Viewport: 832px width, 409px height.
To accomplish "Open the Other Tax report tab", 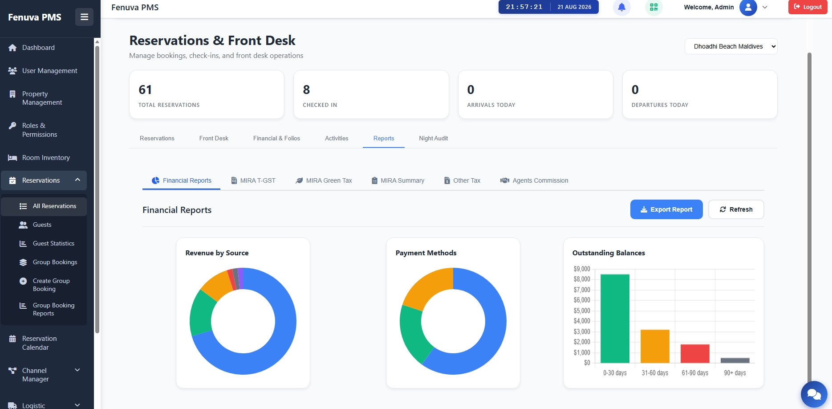I will (463, 180).
